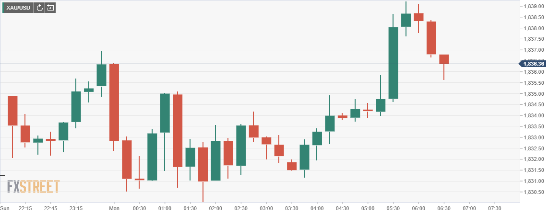Viewport: 549px width, 215px height.
Task: Click the 23:15 time axis label
Action: click(76, 209)
